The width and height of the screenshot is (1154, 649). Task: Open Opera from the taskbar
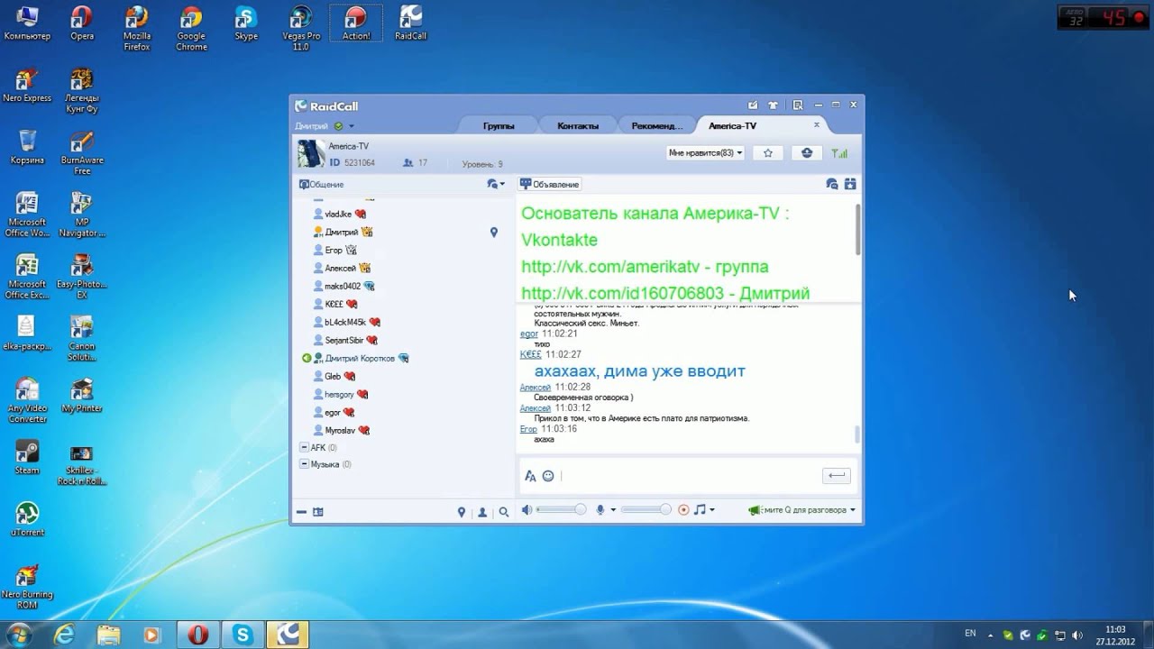point(197,635)
